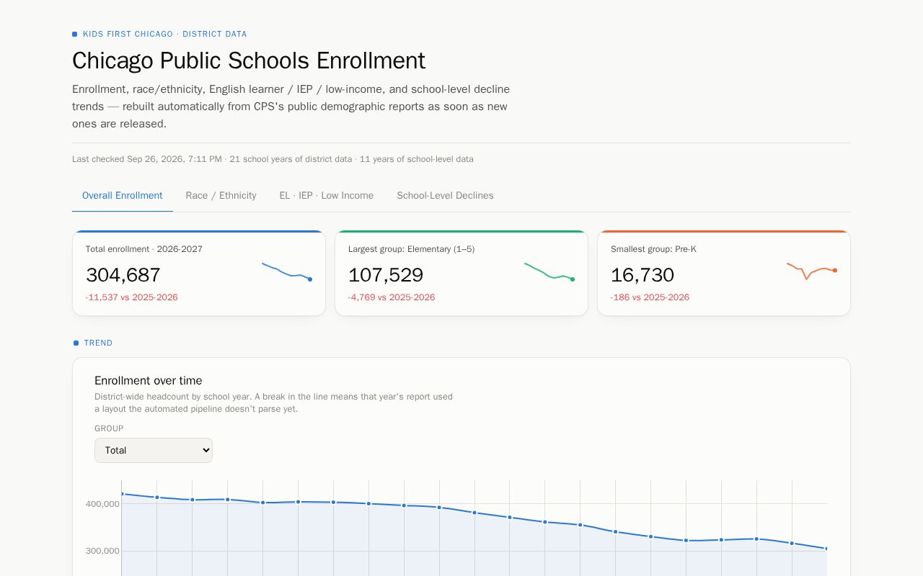Click the -11,537 vs 2025-2026 change text

132,297
